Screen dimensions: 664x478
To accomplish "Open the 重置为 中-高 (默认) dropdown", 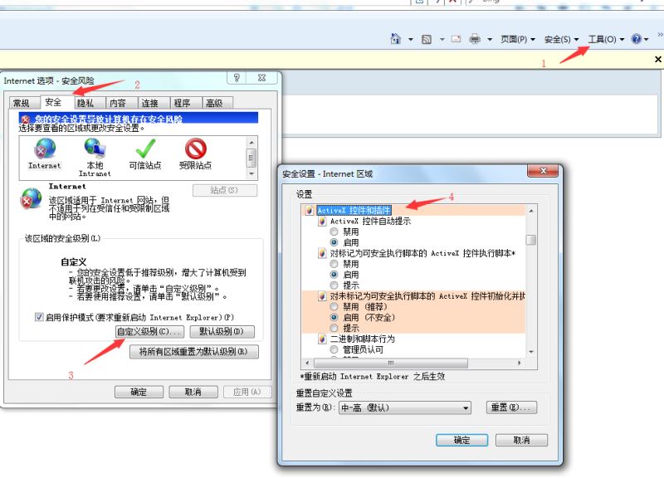I will pos(405,407).
